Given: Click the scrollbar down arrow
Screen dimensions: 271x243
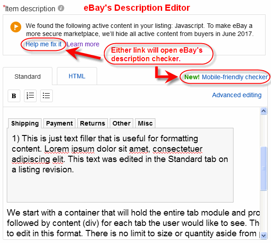Looking at the screenshot, I should [x=264, y=235].
